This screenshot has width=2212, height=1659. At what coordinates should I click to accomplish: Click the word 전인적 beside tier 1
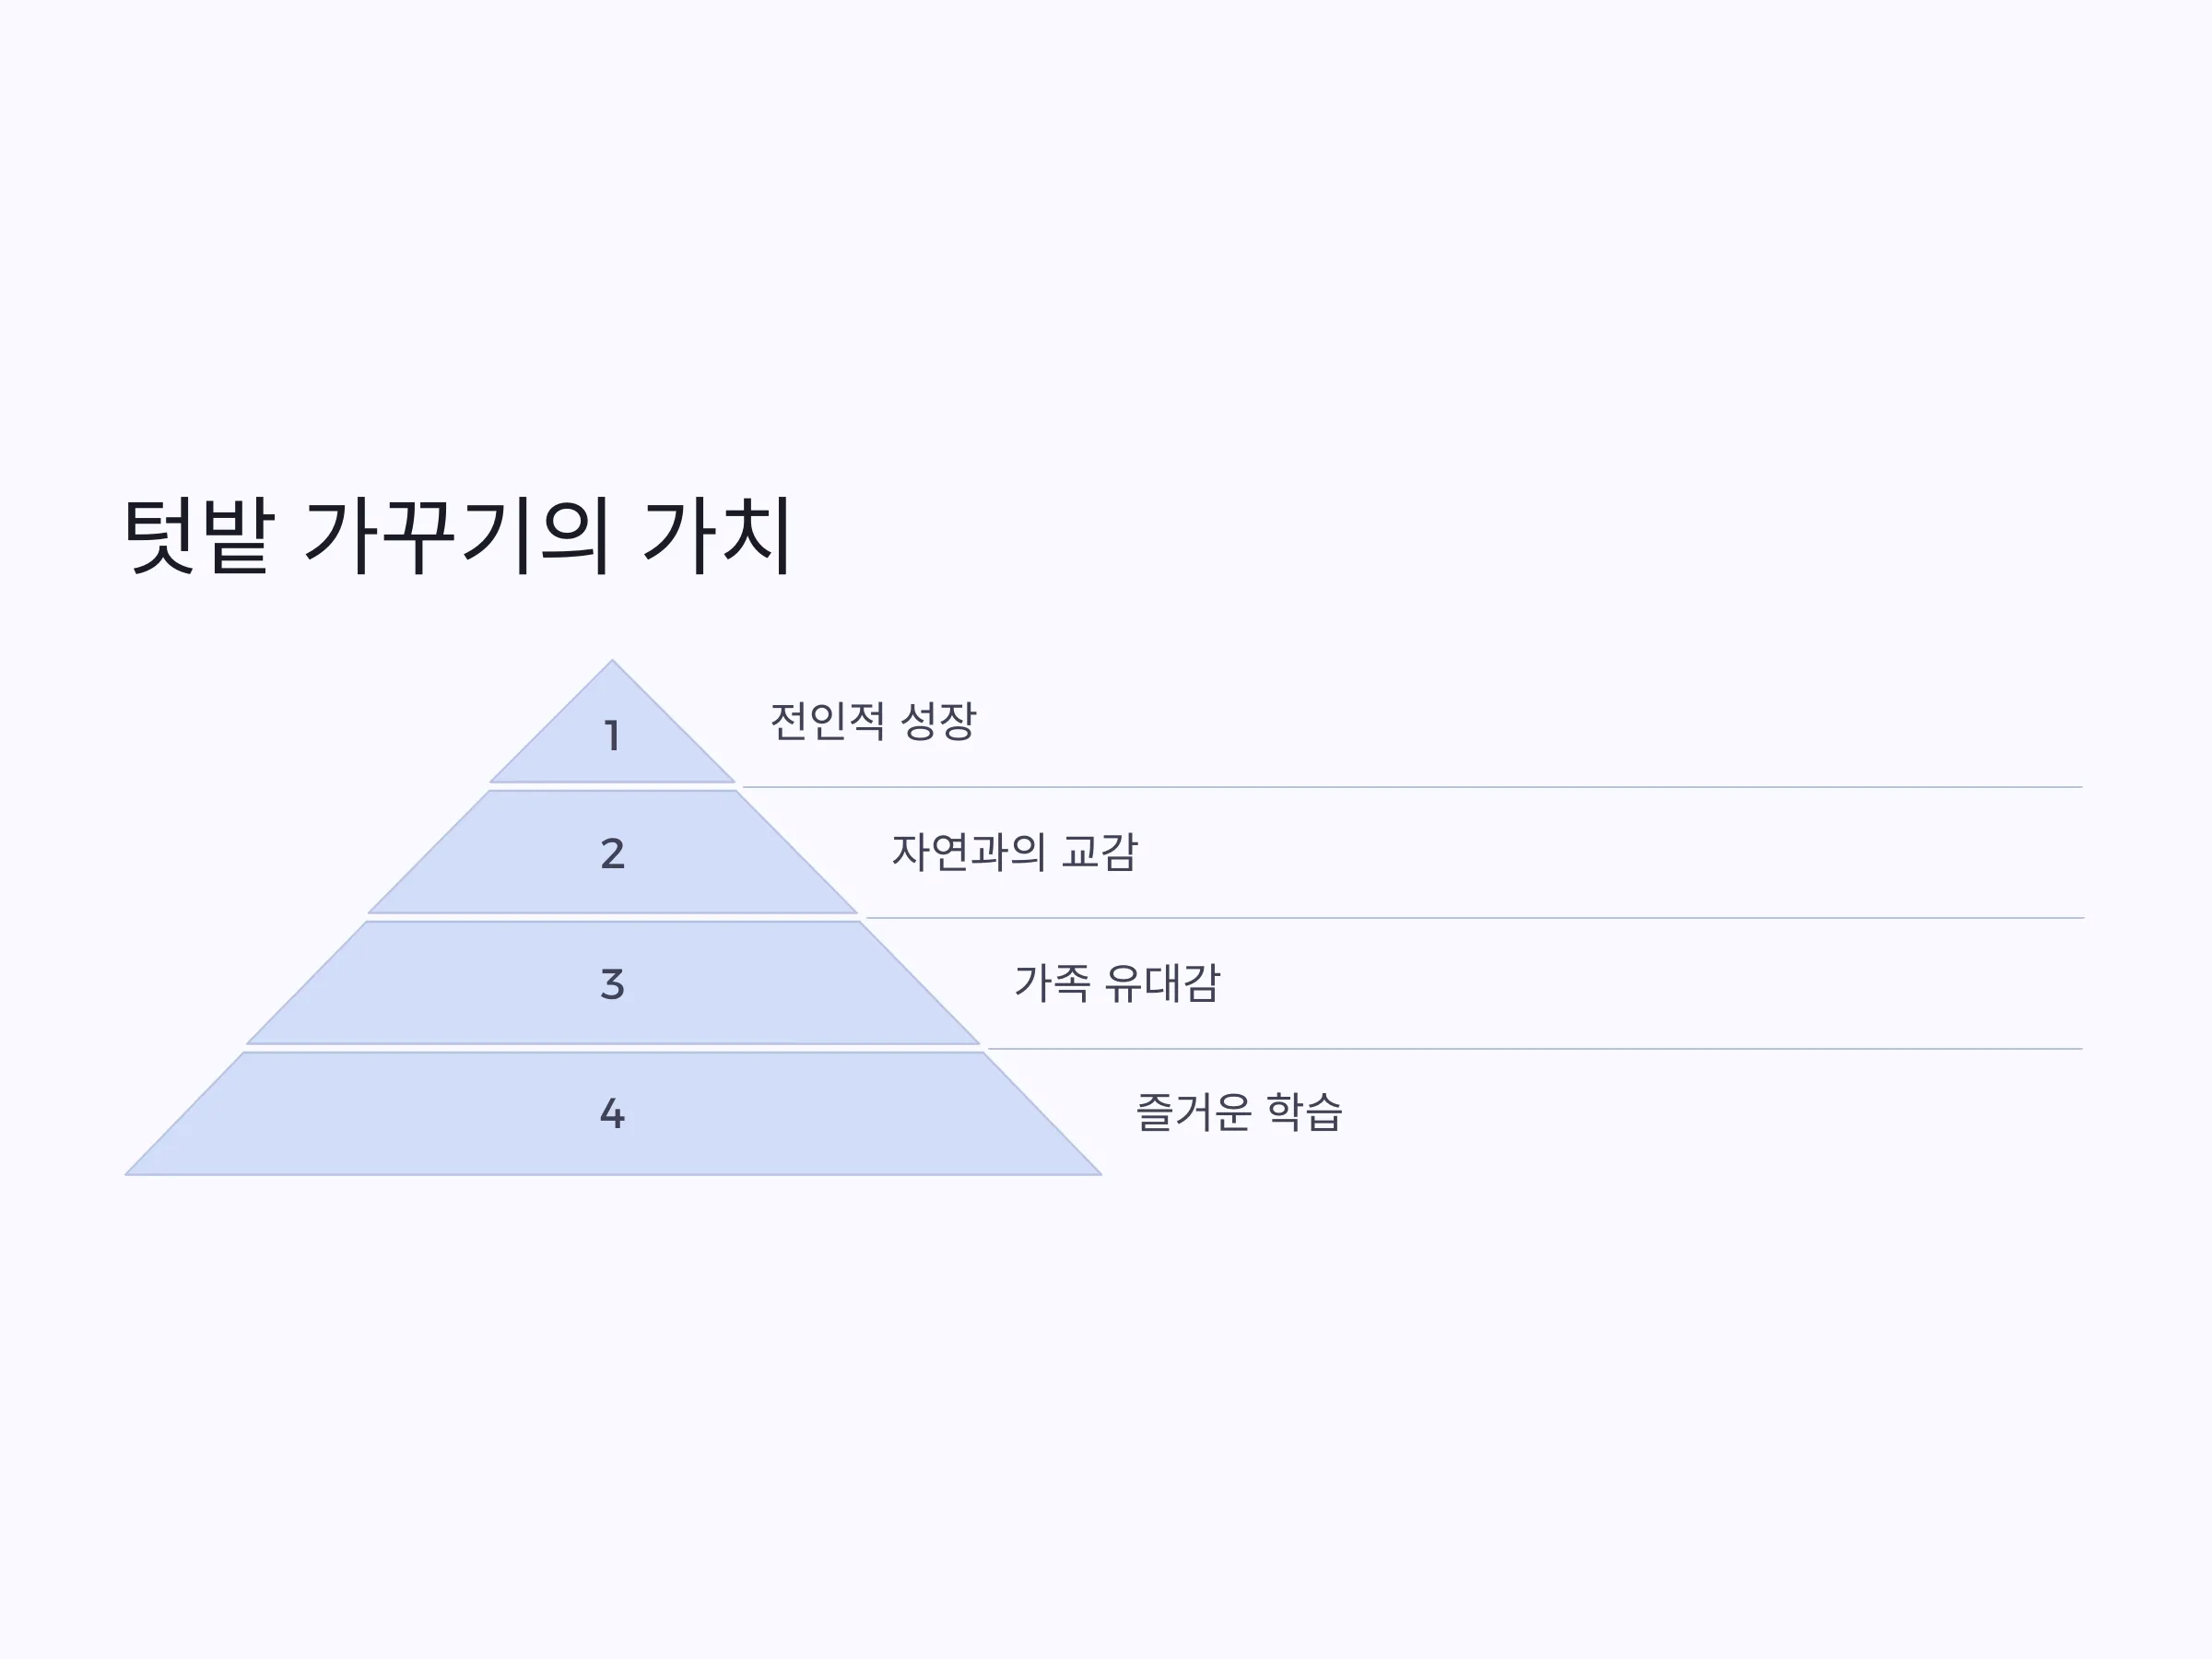[x=827, y=721]
